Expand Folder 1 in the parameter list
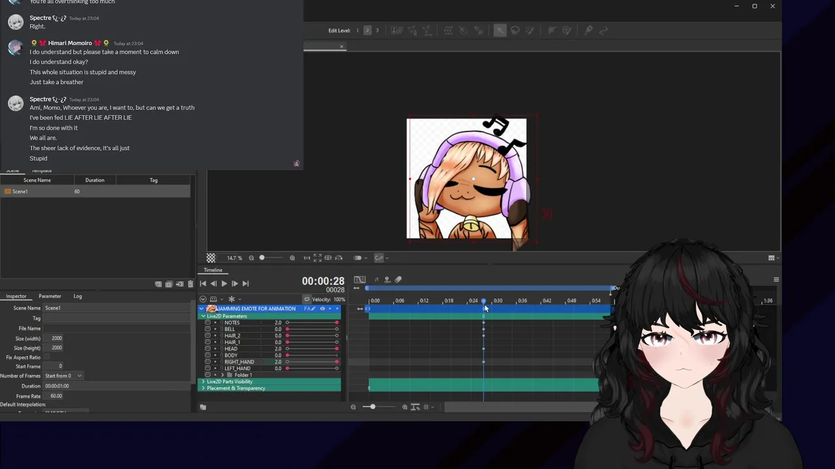 coord(222,375)
